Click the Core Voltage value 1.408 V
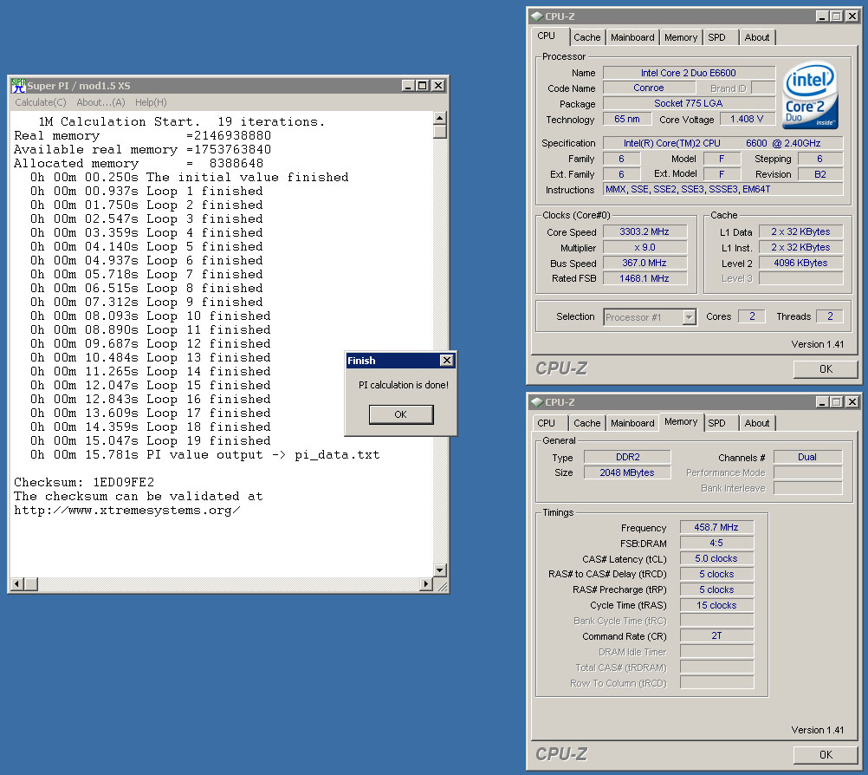Image resolution: width=868 pixels, height=775 pixels. 746,119
